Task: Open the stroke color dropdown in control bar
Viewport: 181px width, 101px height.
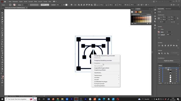Action: coord(16,5)
